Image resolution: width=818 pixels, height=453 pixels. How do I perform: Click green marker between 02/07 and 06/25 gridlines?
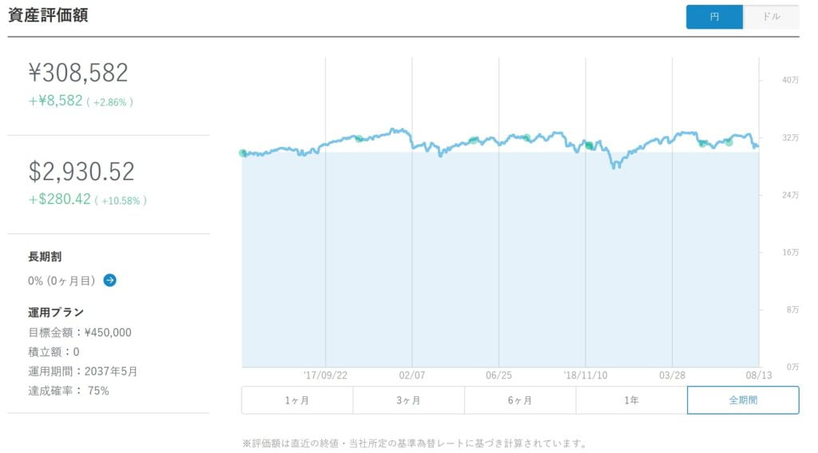click(474, 140)
